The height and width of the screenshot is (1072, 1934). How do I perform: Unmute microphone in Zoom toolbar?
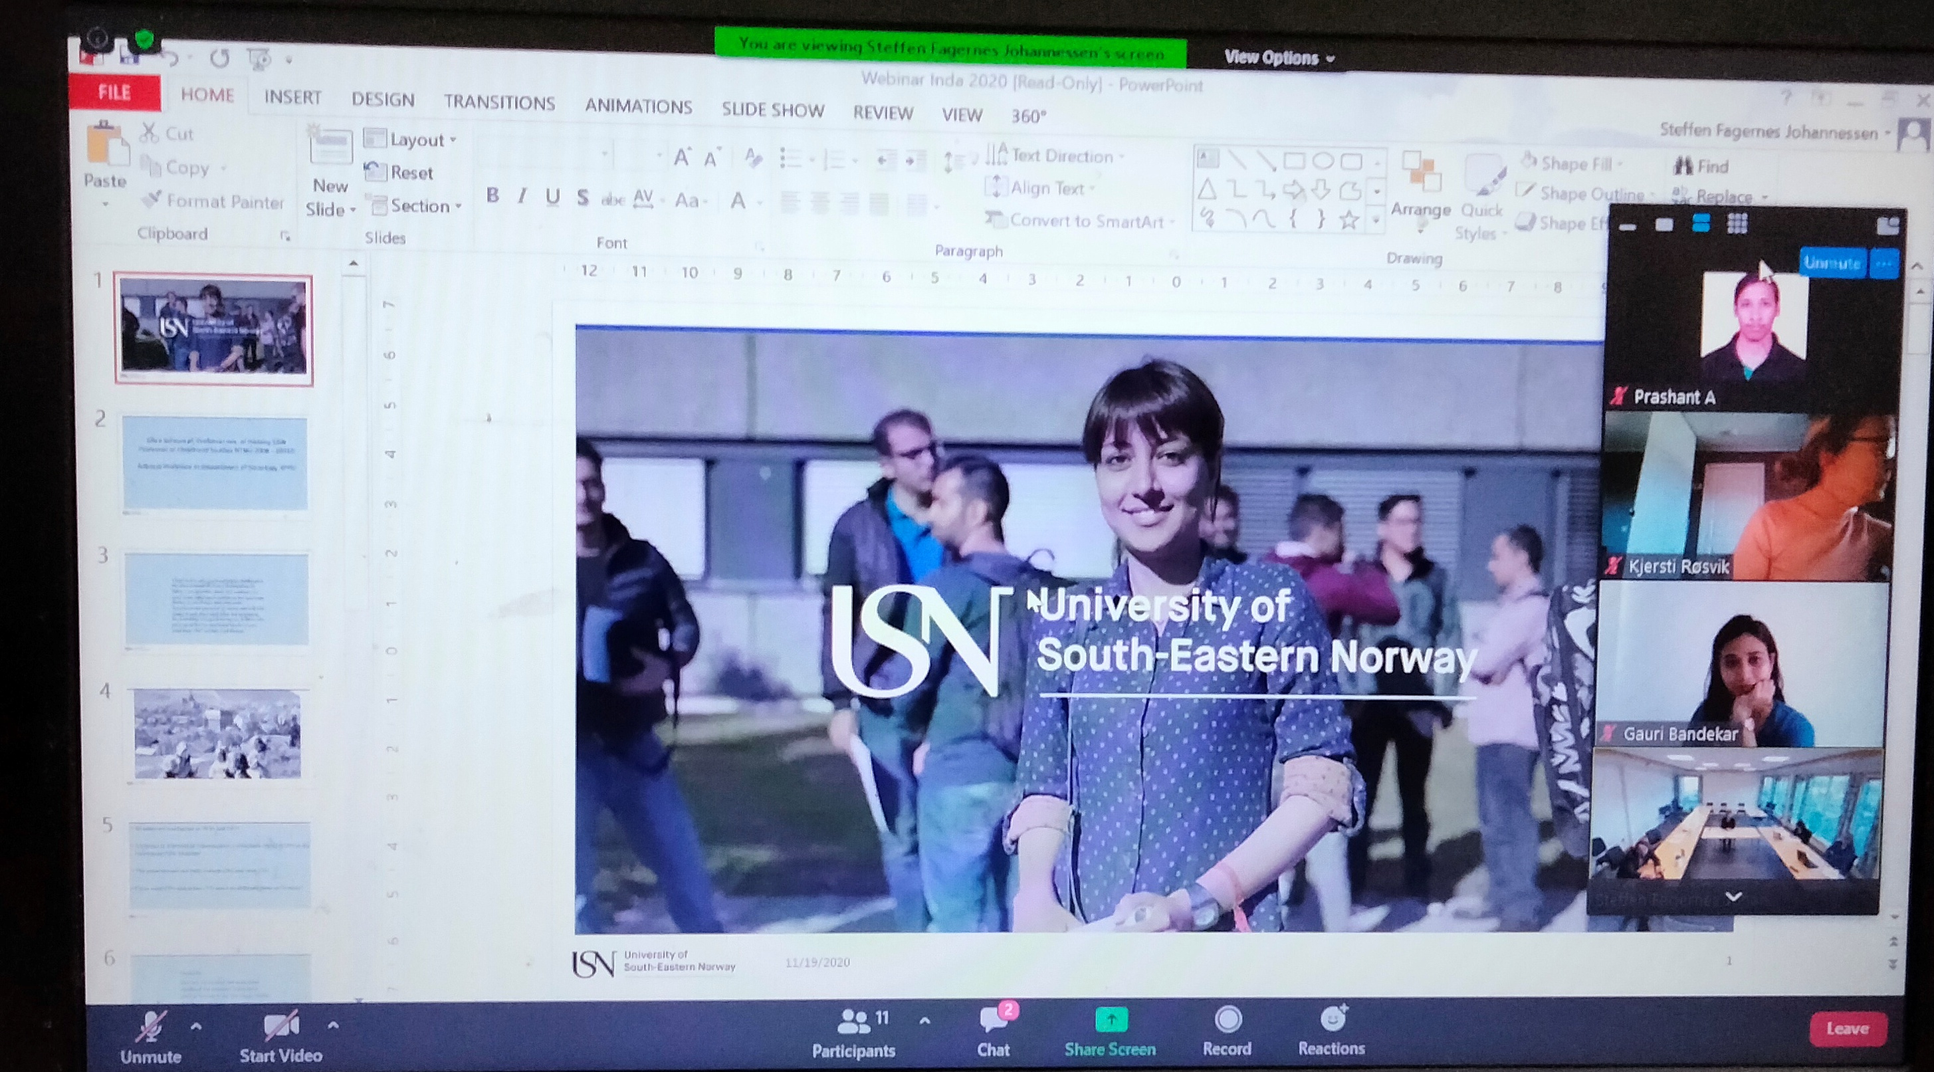[151, 1037]
